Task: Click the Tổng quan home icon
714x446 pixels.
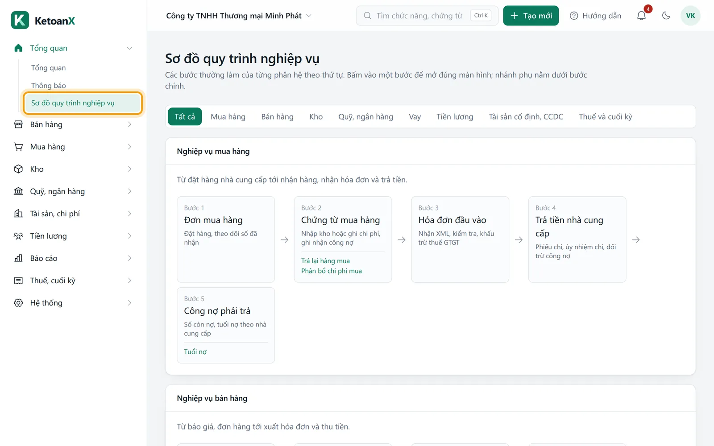Action: click(18, 48)
